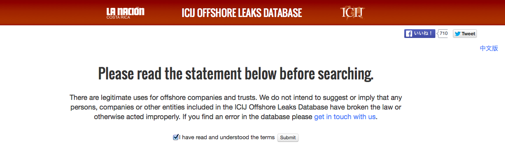
Task: Click the Facebook "f" icon
Action: click(409, 34)
